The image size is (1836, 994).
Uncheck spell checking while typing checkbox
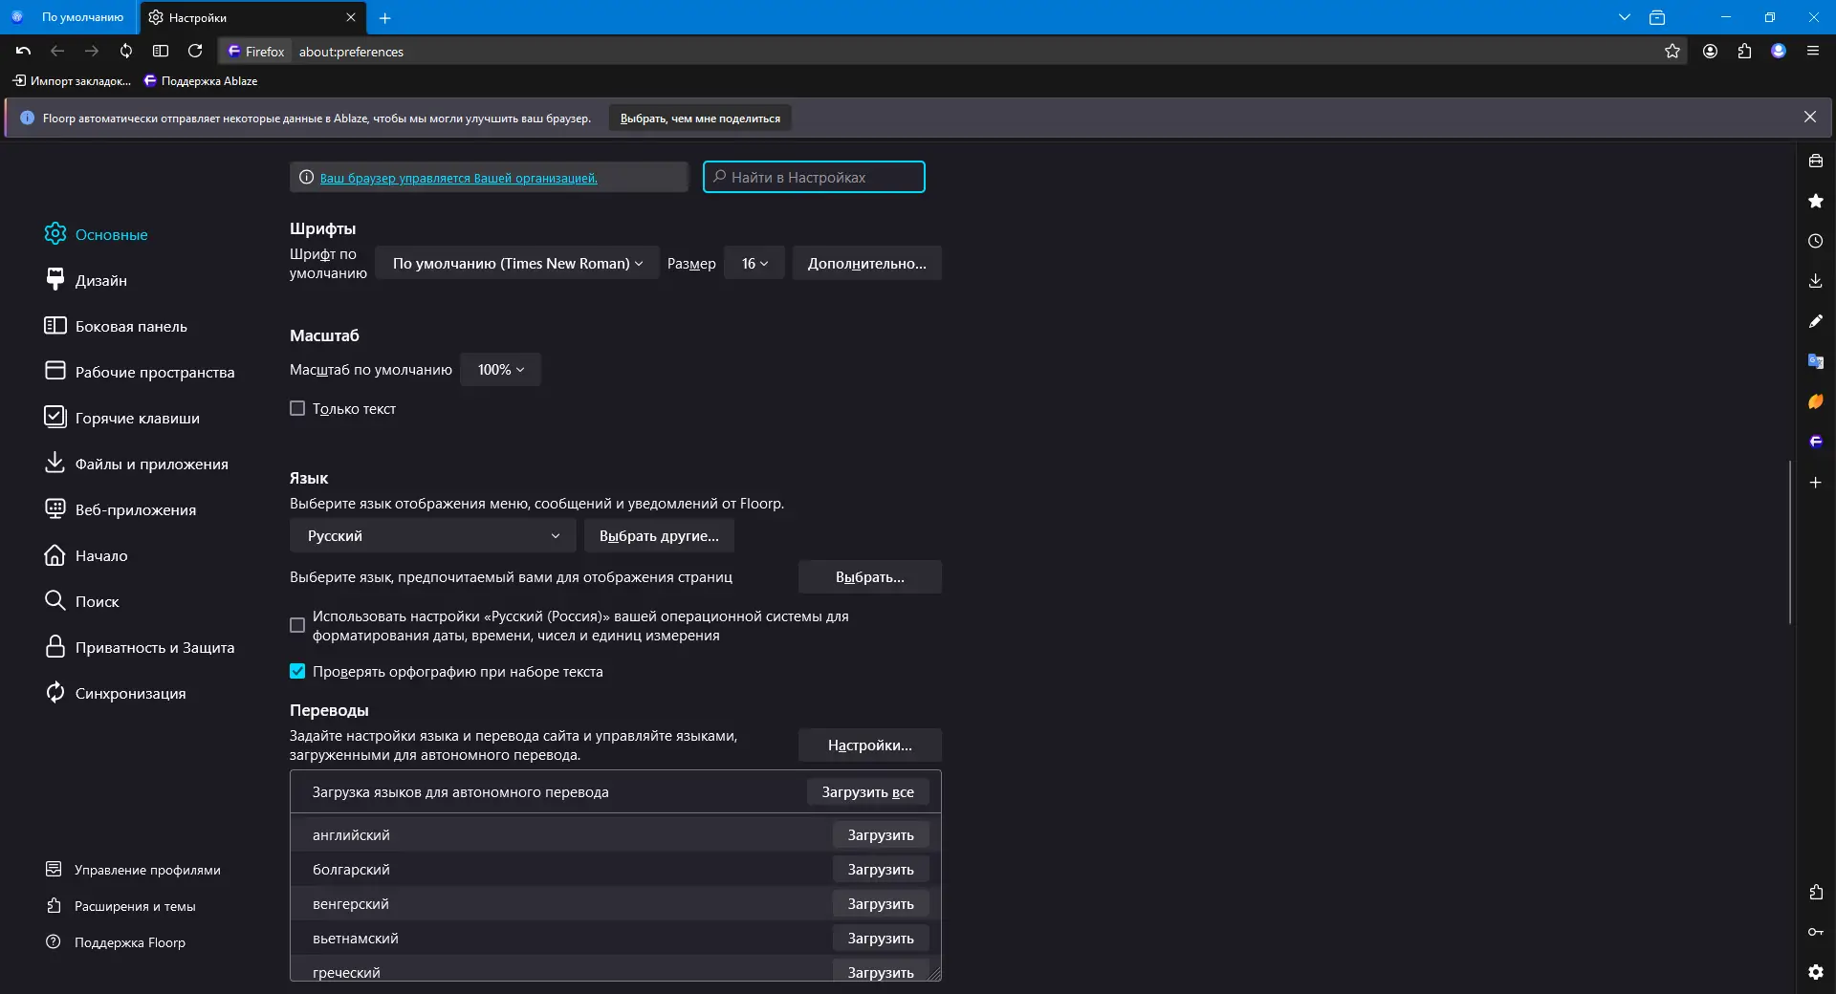[297, 672]
